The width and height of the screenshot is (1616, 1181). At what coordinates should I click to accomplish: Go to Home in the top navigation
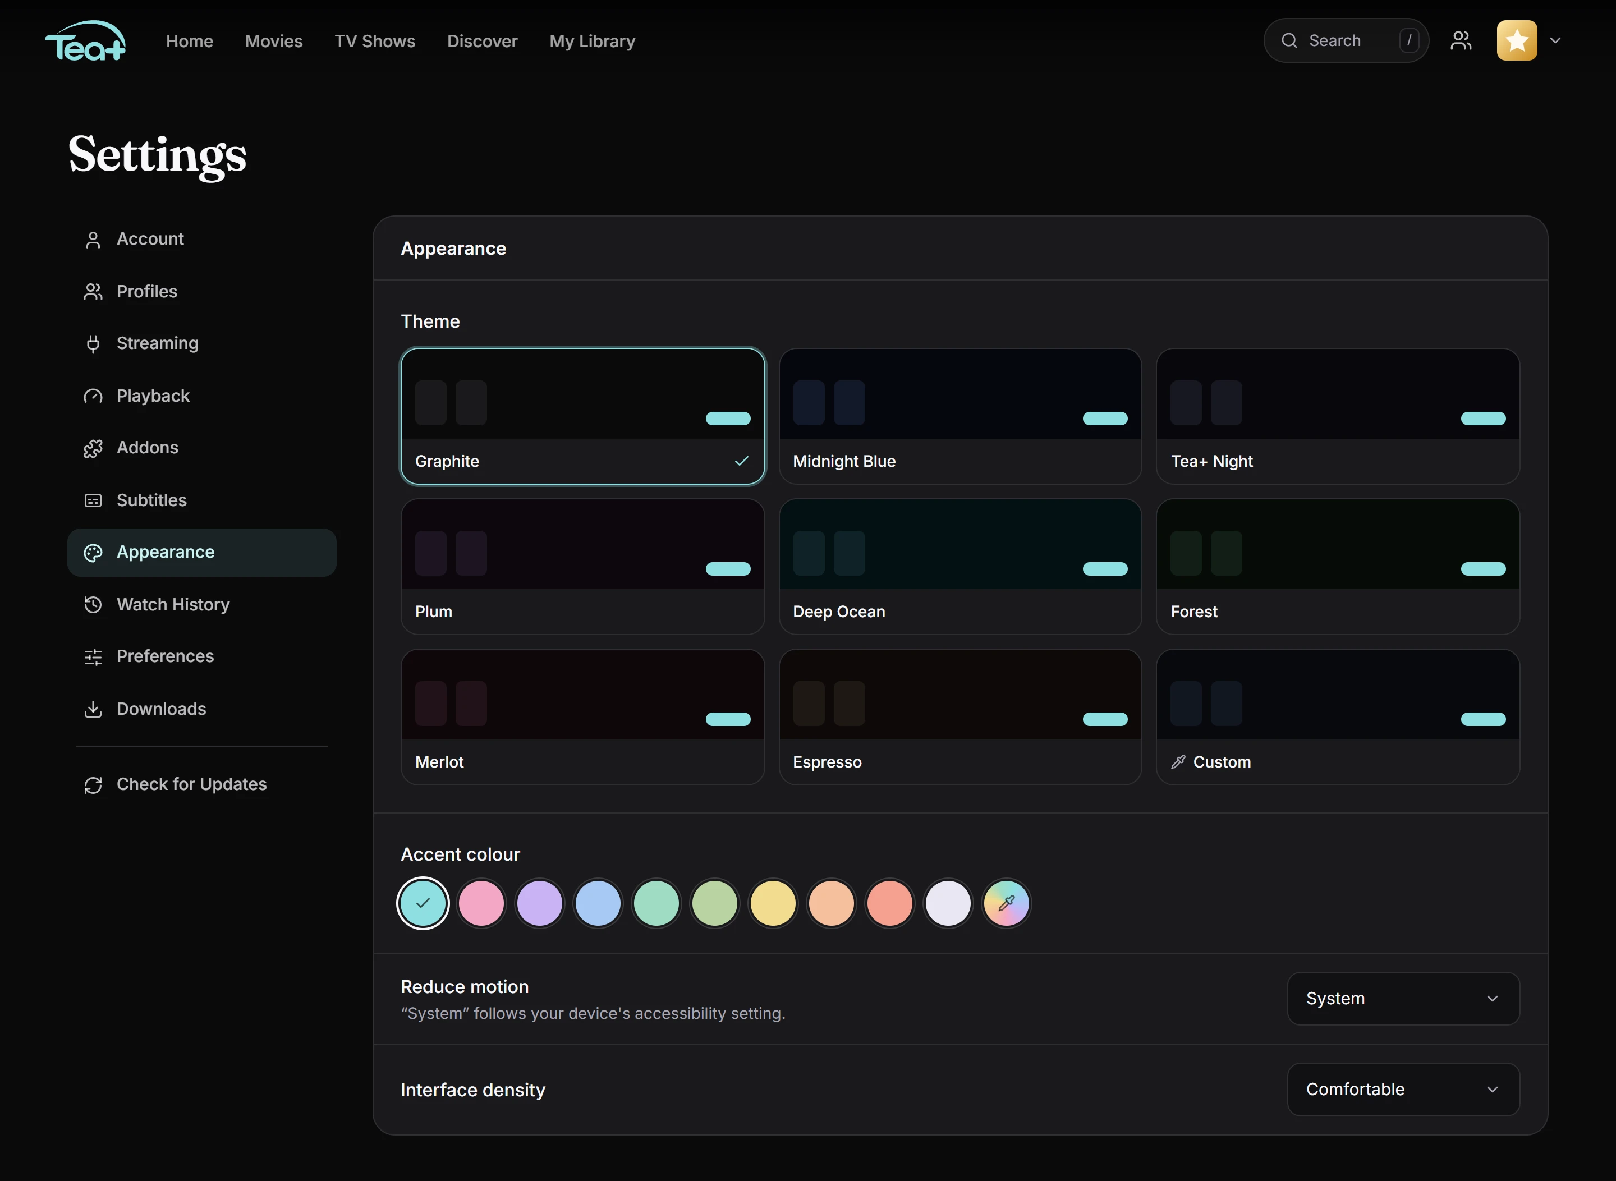(x=190, y=42)
